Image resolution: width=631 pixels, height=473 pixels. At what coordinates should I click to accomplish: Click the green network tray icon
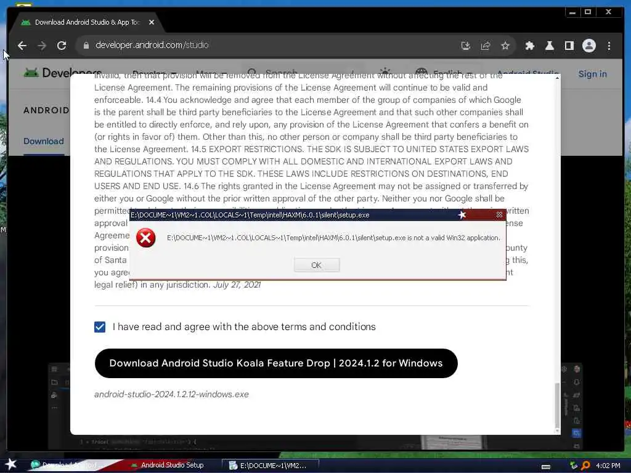point(574,466)
